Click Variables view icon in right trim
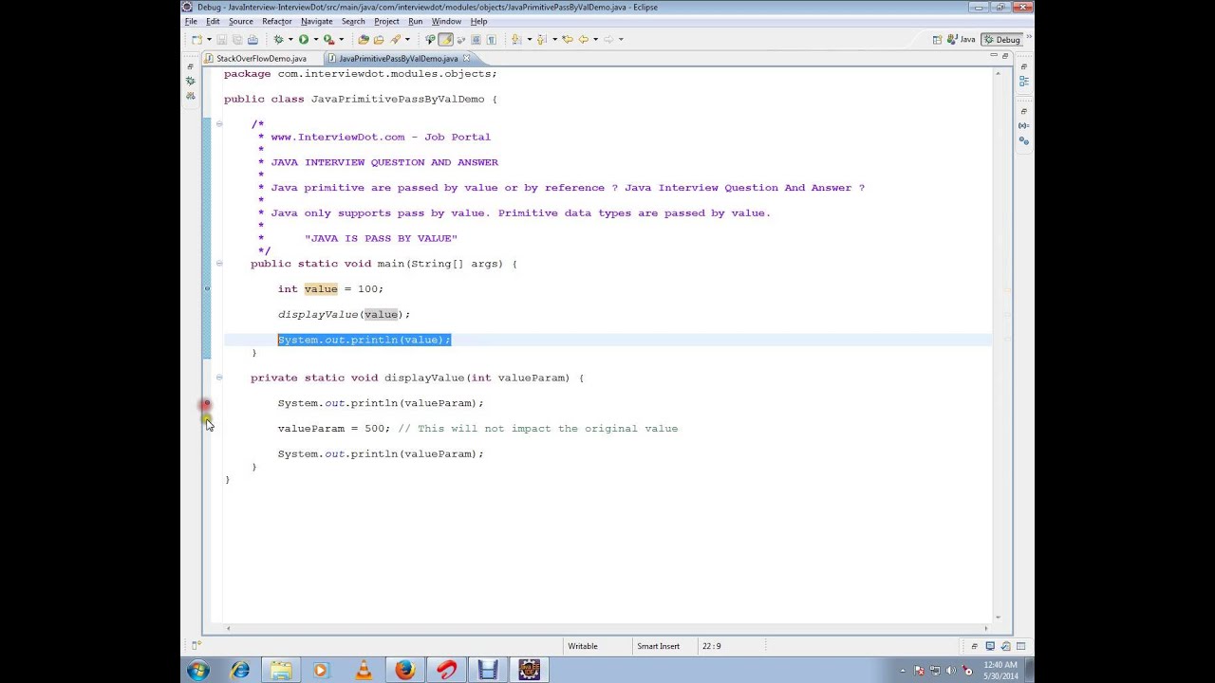The image size is (1215, 683). [1023, 125]
